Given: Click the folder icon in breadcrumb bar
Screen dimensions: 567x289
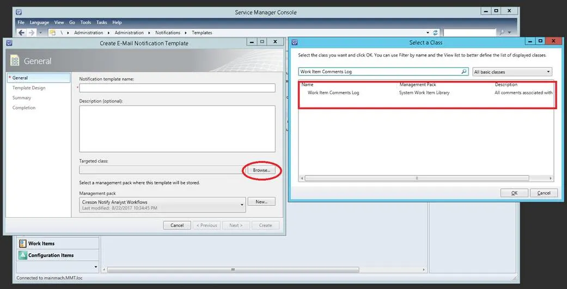Looking at the screenshot, I should pos(52,33).
